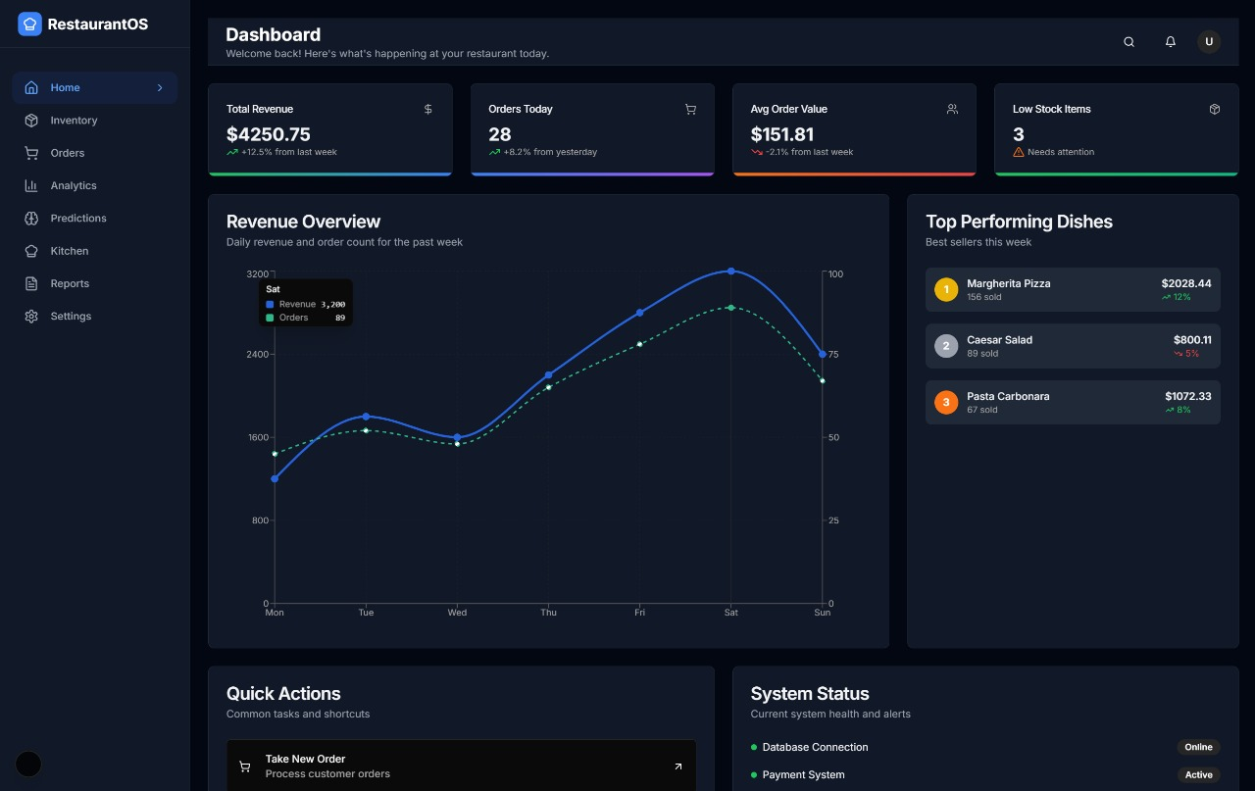Click the RestaurantOS chef hat logo

tap(29, 24)
